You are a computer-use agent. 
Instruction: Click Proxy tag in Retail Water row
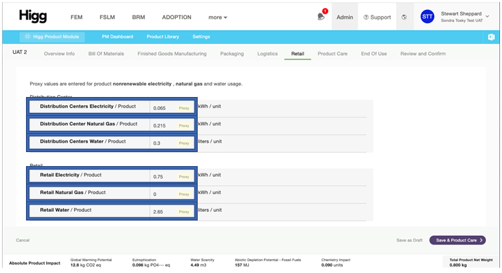point(184,212)
